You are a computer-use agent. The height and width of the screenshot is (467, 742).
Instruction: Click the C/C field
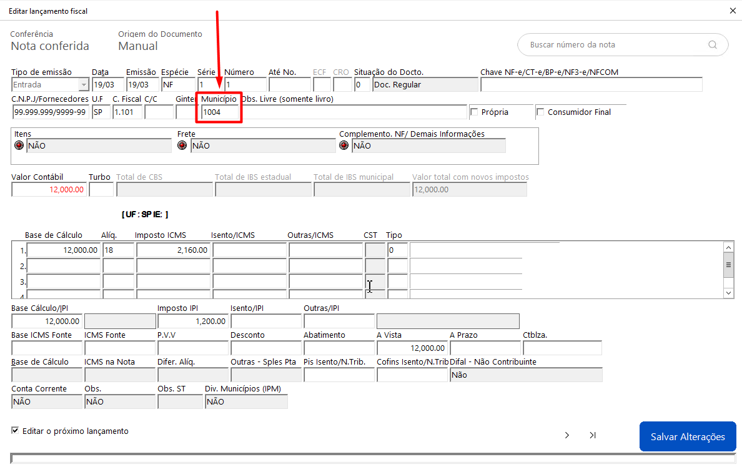tap(159, 112)
